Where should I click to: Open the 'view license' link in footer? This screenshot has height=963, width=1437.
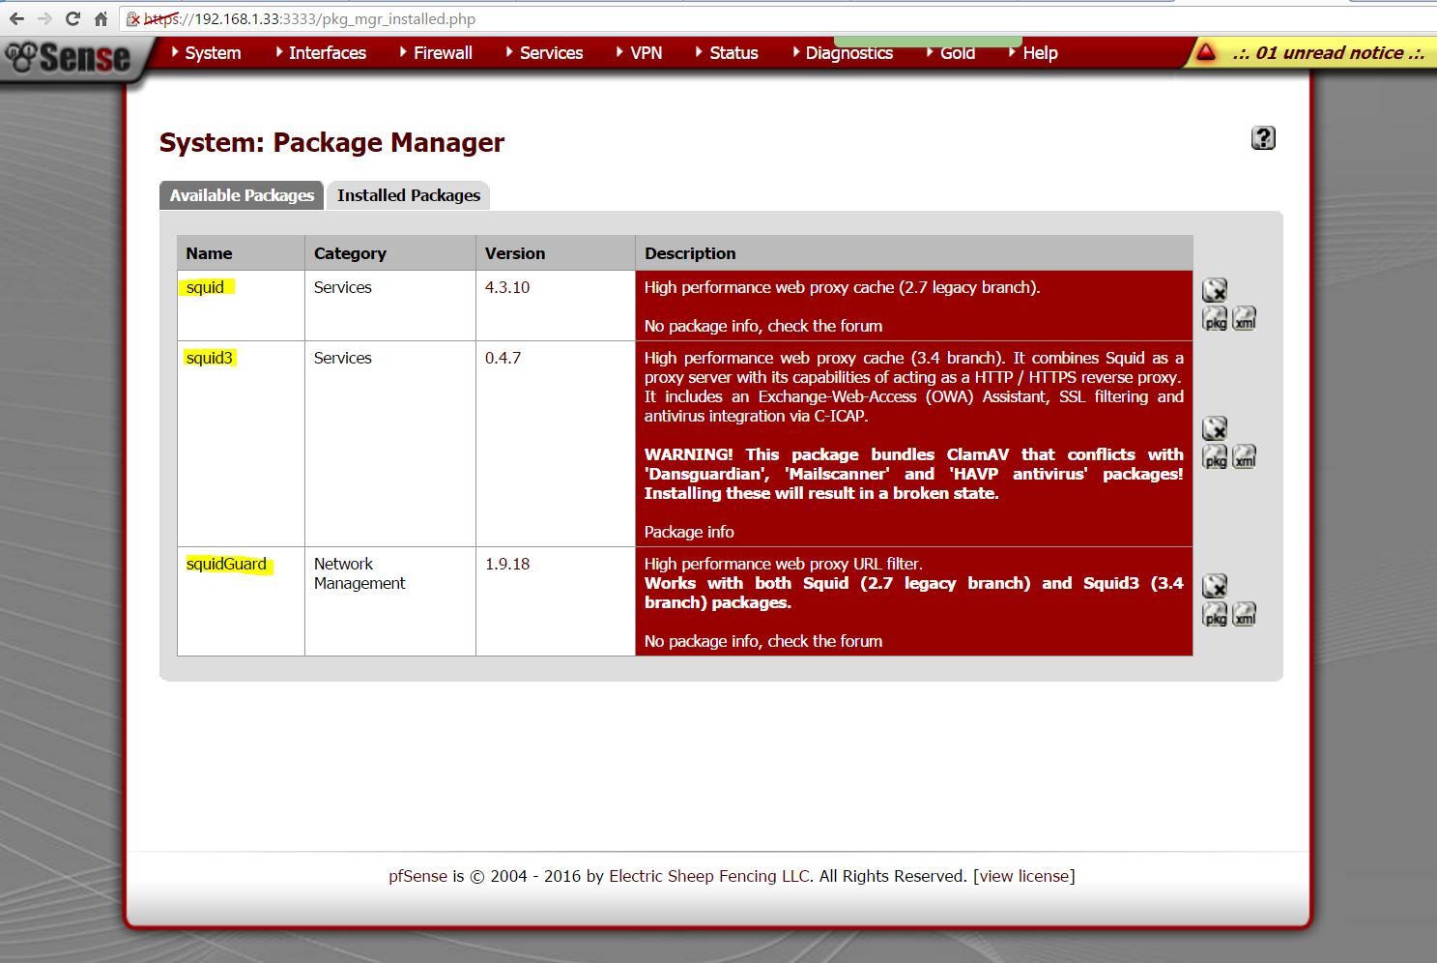(1024, 876)
